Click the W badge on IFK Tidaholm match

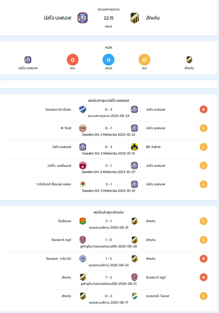203,109
